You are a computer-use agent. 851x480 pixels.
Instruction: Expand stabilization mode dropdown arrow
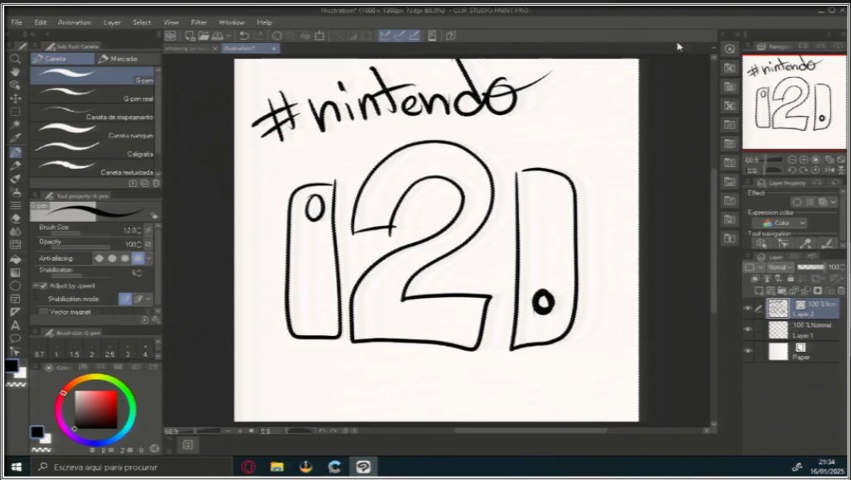pyautogui.click(x=149, y=299)
